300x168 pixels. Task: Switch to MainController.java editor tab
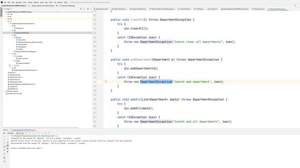pyautogui.click(x=120, y=9)
